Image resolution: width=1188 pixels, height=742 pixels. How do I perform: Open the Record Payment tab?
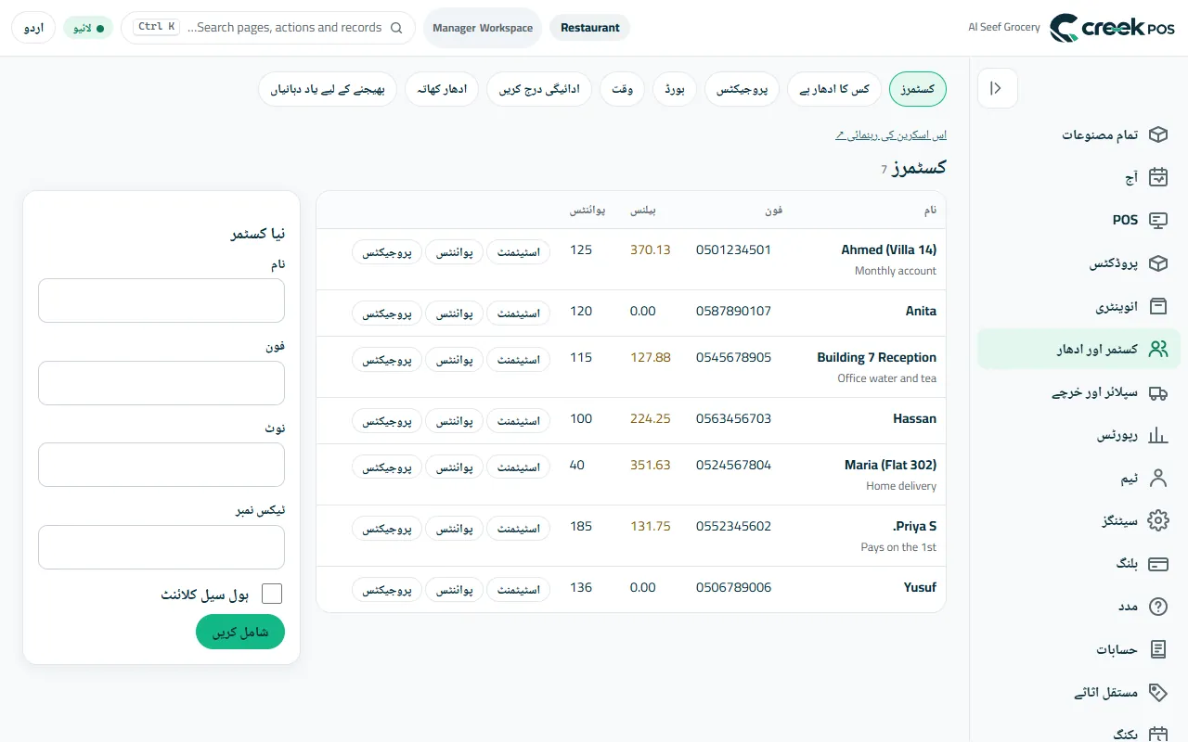click(539, 89)
